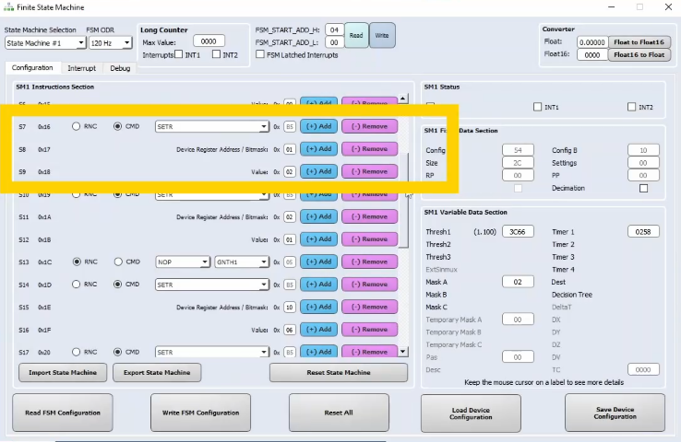Click (+) Add for state S13
The image size is (681, 442).
point(318,262)
